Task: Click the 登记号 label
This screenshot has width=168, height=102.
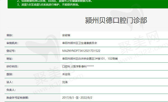Action: click(11, 51)
